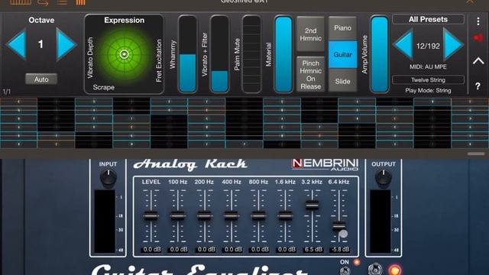Click Play Mode: String label

pyautogui.click(x=428, y=90)
